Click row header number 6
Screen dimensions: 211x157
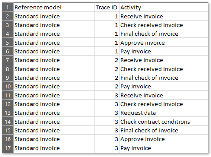pos(7,51)
